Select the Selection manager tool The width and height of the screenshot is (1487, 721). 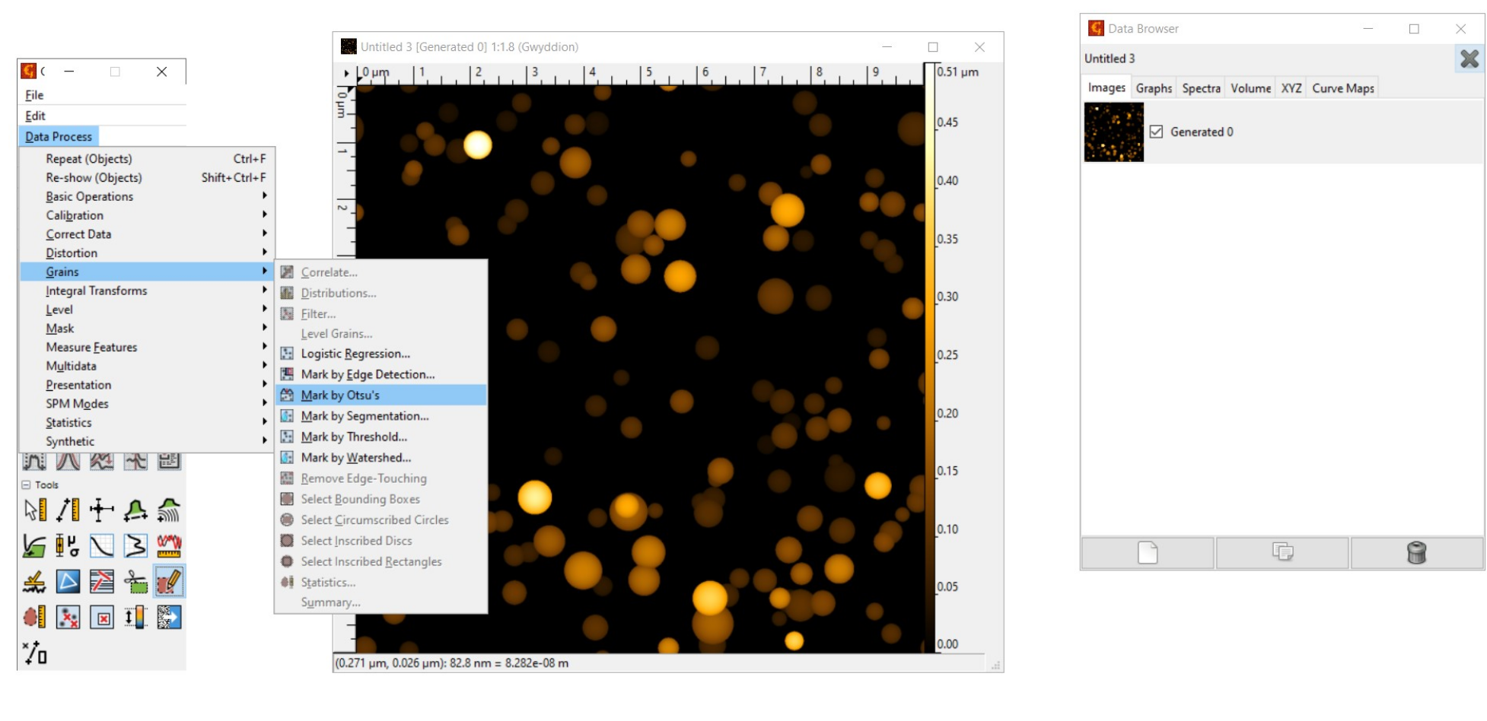(34, 653)
